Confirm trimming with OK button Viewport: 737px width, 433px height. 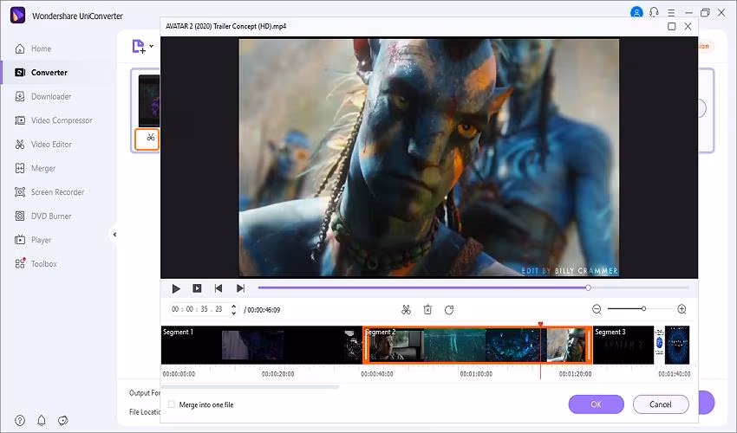coord(596,404)
